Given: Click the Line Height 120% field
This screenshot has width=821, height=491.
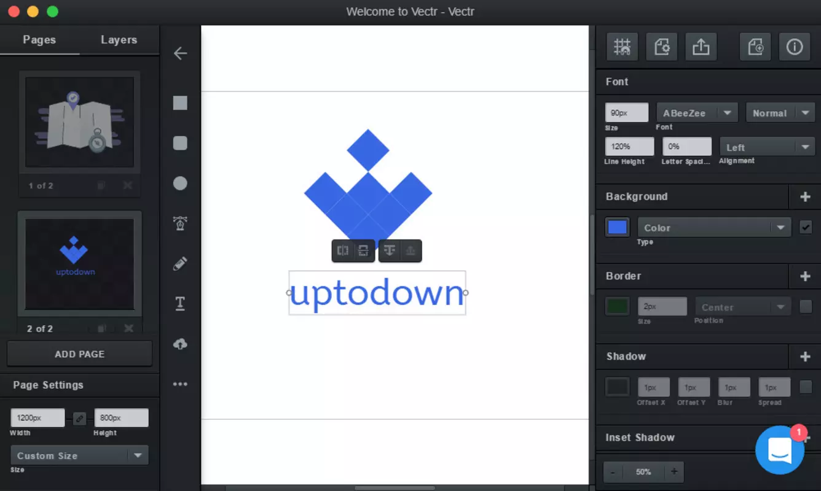Looking at the screenshot, I should coord(629,147).
